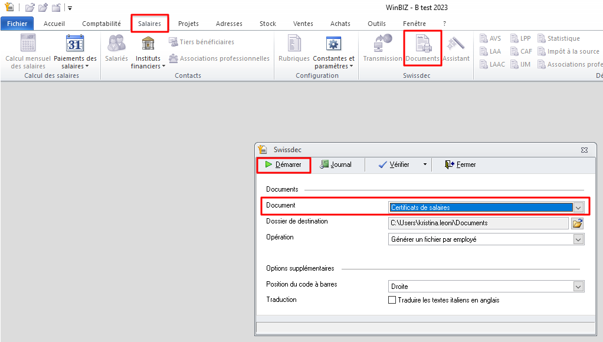This screenshot has height=342, width=603.
Task: Open Associations professionnelles contacts
Action: coord(219,58)
